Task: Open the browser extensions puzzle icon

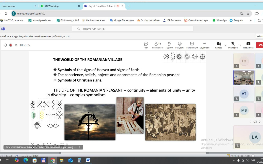Action: tap(257, 14)
